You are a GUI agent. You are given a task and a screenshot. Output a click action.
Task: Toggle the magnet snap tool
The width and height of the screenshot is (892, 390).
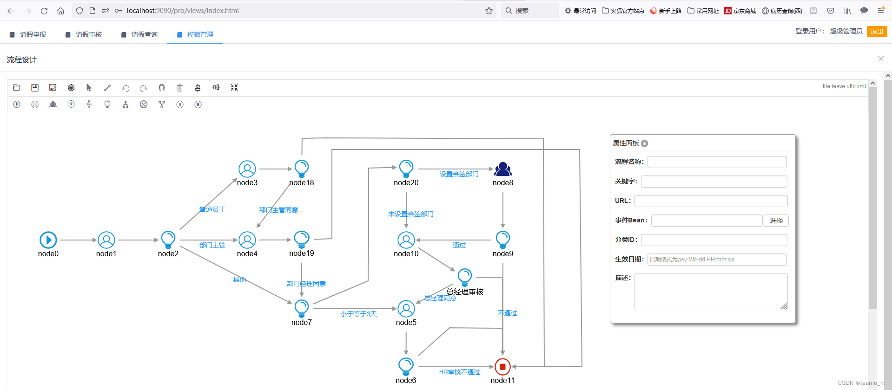(162, 87)
